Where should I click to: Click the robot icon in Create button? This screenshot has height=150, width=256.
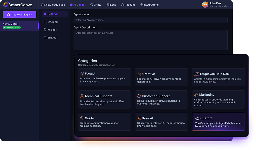pos(8,15)
